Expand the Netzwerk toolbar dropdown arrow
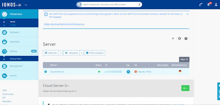 [82, 53]
